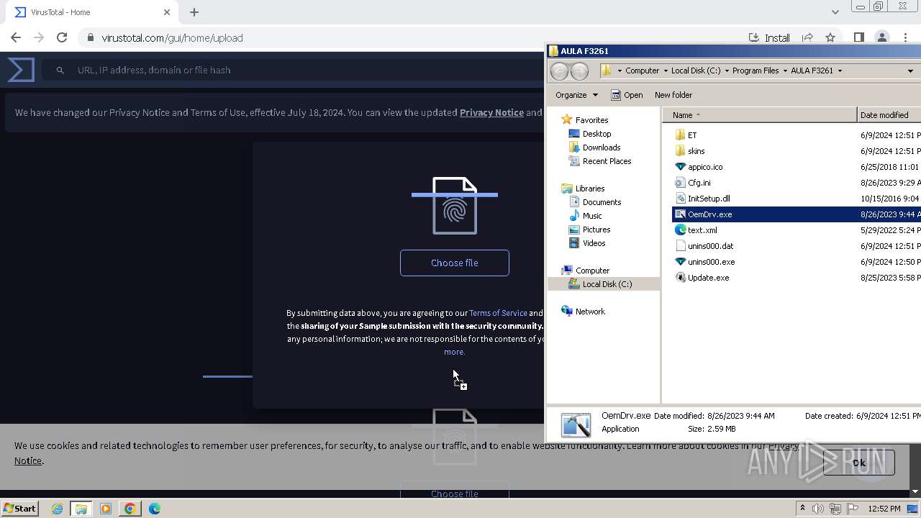Open Chrome tab search dropdown
The image size is (921, 518).
(x=835, y=12)
